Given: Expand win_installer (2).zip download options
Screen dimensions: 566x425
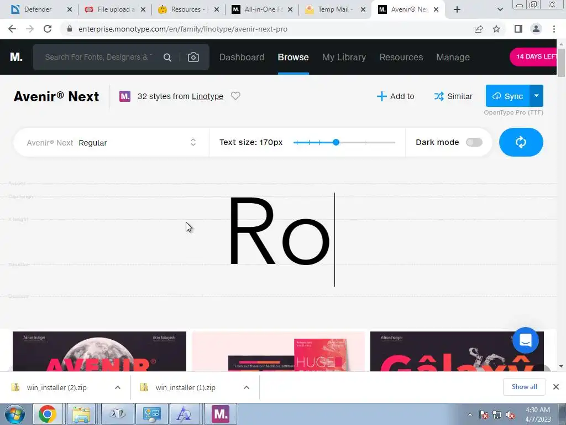Looking at the screenshot, I should (118, 387).
